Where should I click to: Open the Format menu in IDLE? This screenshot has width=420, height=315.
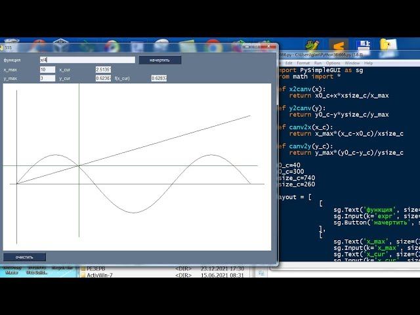303,63
